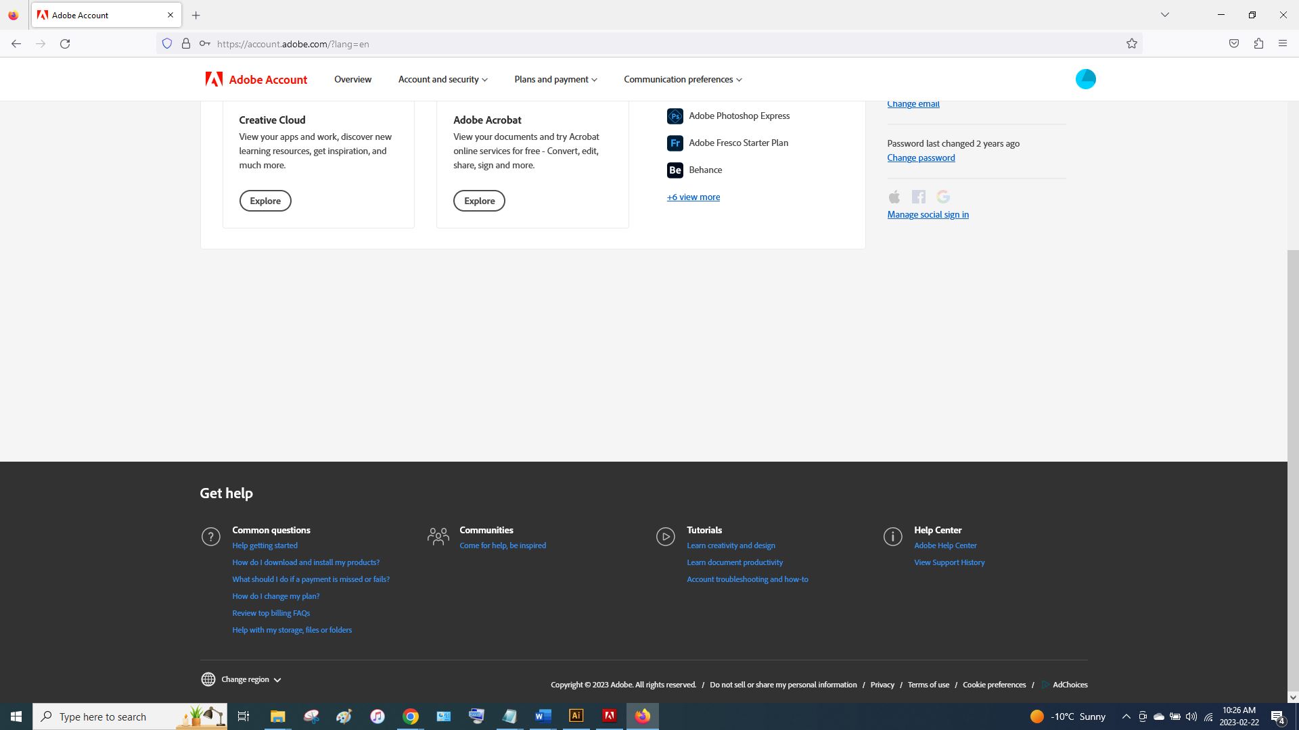Click the Behance app icon
The width and height of the screenshot is (1299, 730).
pyautogui.click(x=675, y=170)
